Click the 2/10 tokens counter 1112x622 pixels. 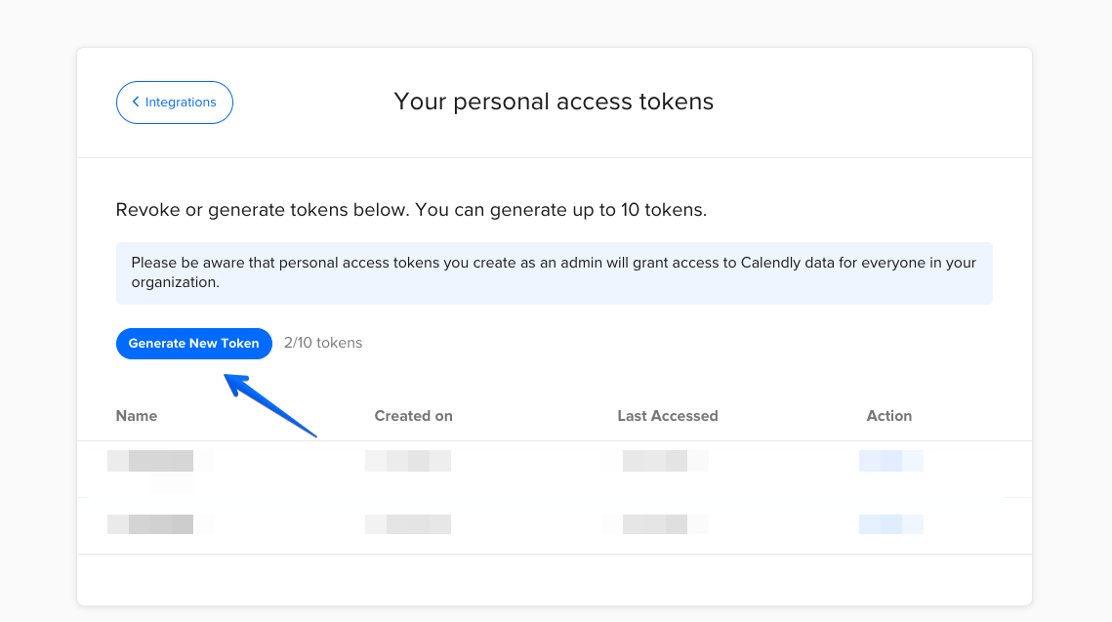pyautogui.click(x=323, y=343)
